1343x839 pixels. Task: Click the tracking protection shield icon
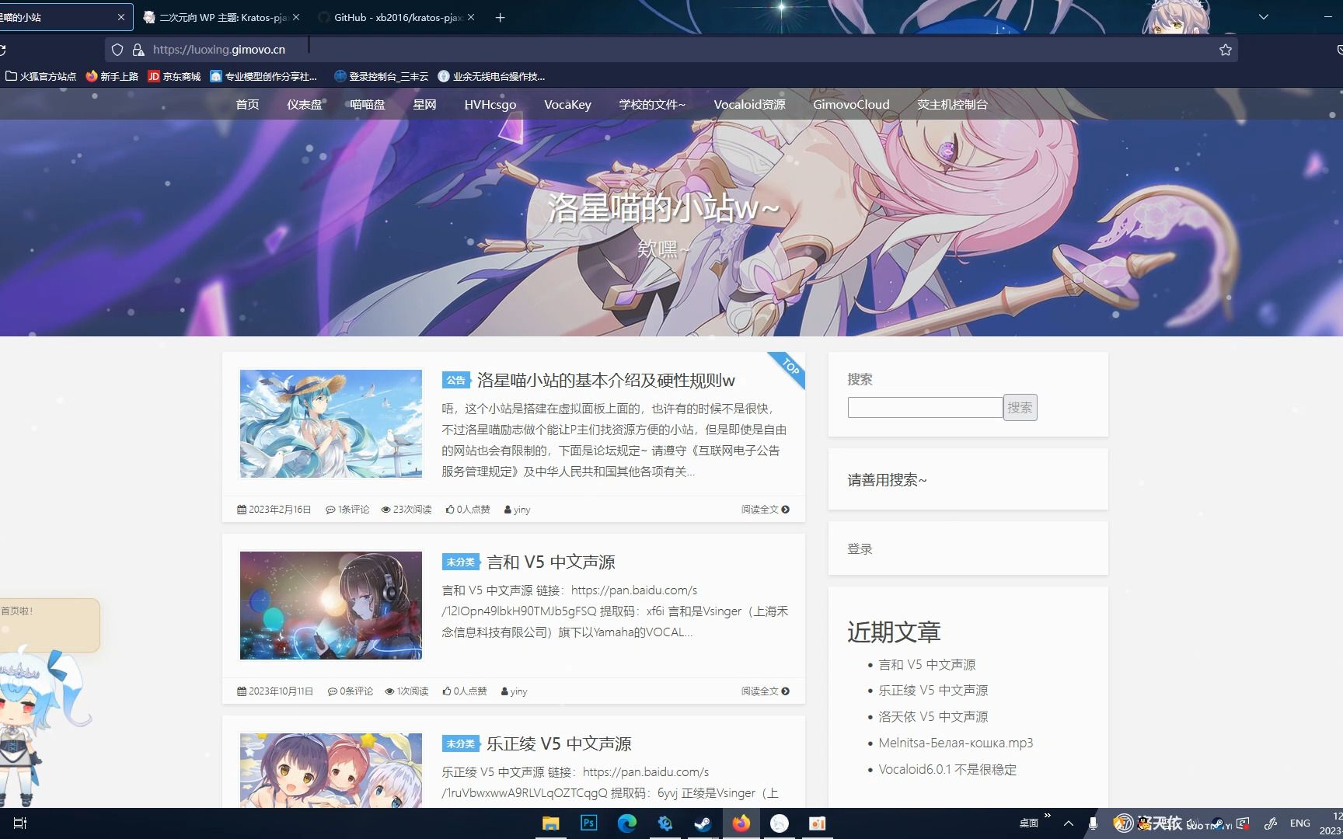coord(117,50)
